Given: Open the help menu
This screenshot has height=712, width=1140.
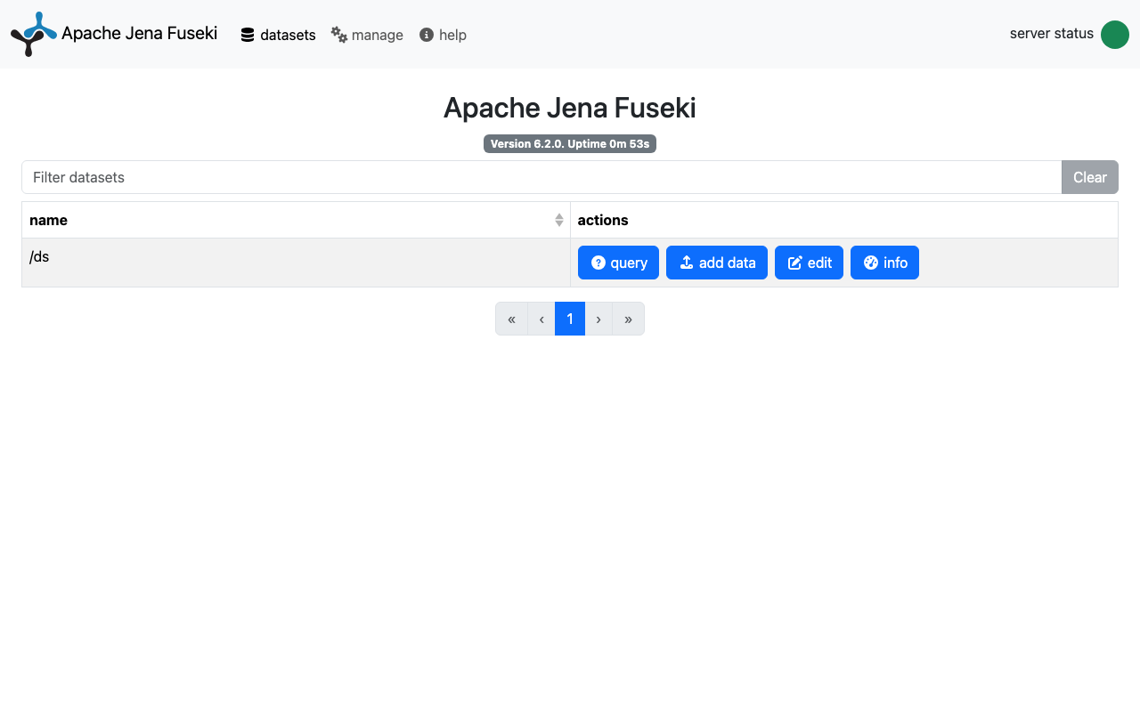Looking at the screenshot, I should 443,35.
